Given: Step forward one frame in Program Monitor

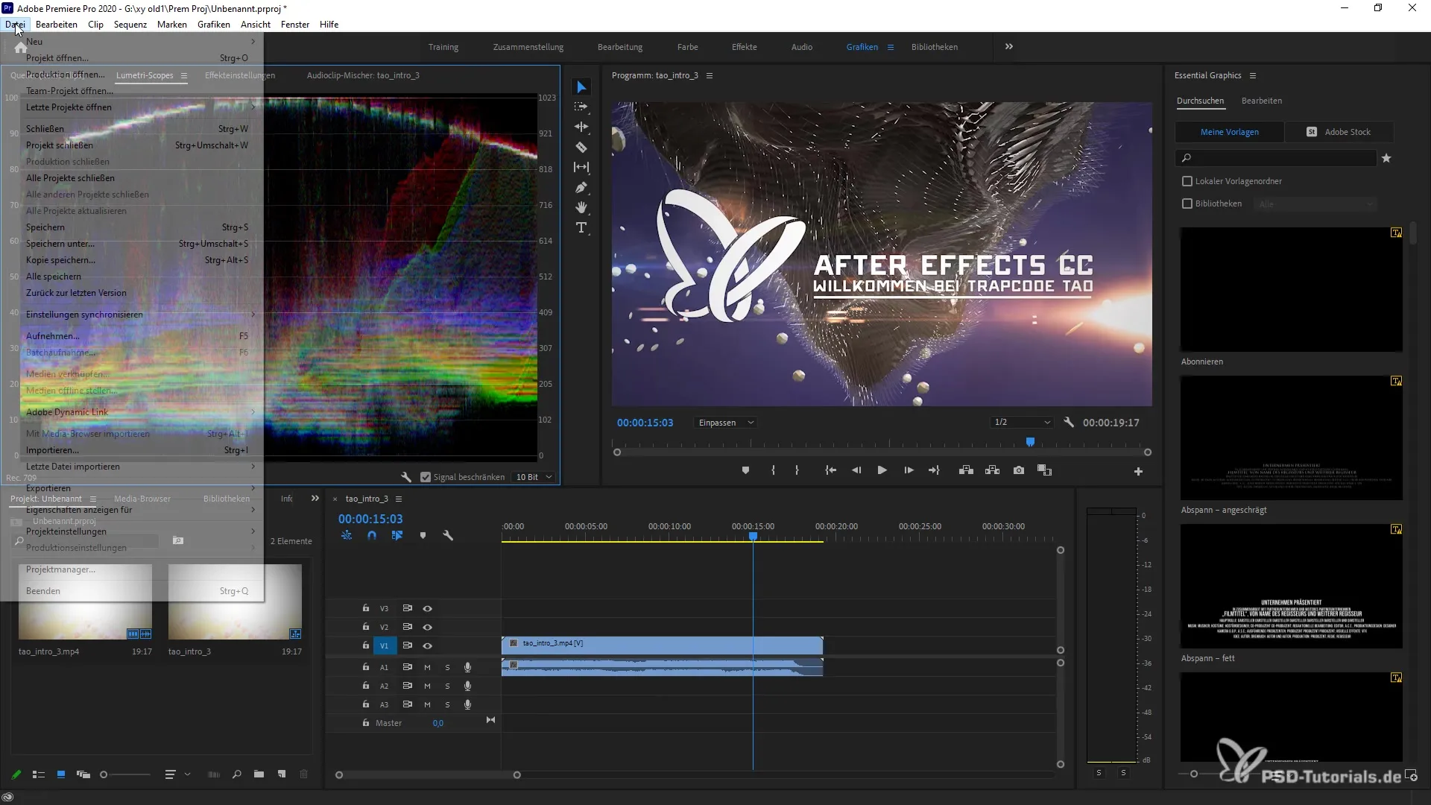Looking at the screenshot, I should [x=909, y=470].
